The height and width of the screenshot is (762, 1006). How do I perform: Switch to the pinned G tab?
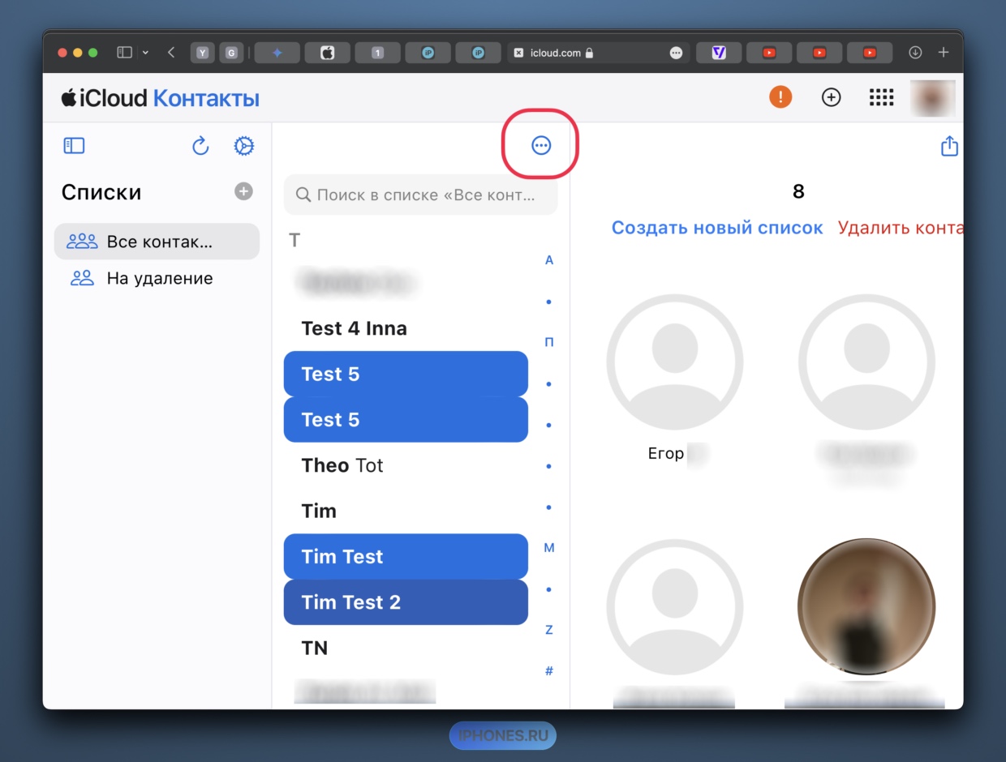(x=231, y=53)
